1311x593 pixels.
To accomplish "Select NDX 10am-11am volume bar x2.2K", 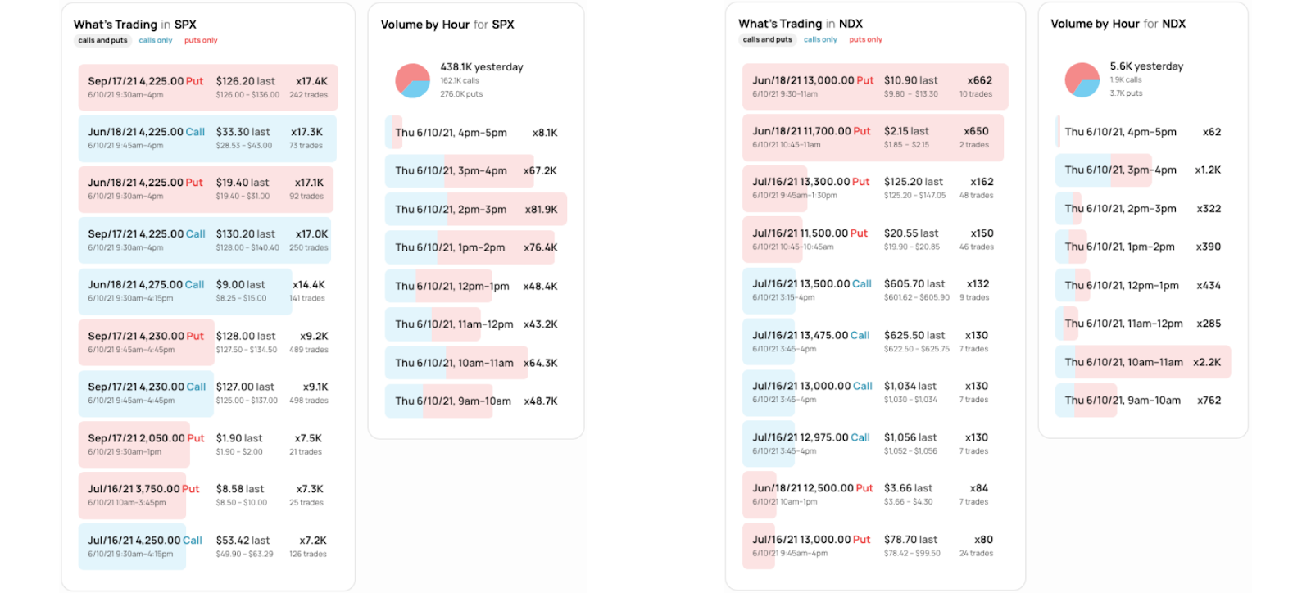I will tap(1143, 362).
